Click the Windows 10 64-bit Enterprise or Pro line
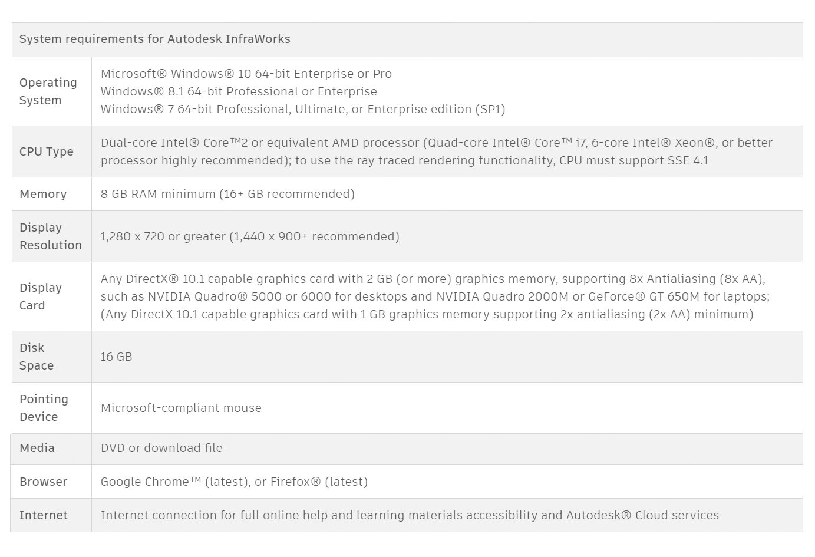815x557 pixels. click(246, 74)
